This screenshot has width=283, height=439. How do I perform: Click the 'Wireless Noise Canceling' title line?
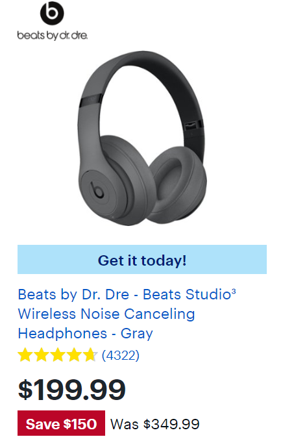click(x=106, y=314)
